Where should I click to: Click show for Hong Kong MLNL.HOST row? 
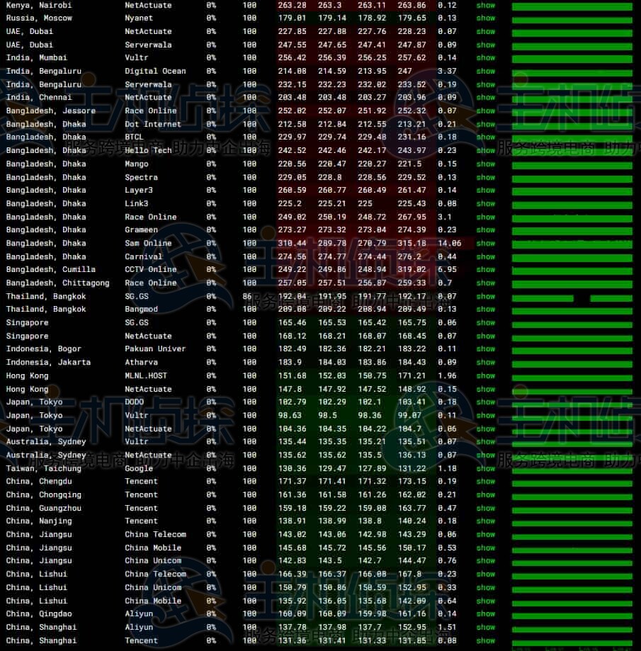click(x=486, y=376)
